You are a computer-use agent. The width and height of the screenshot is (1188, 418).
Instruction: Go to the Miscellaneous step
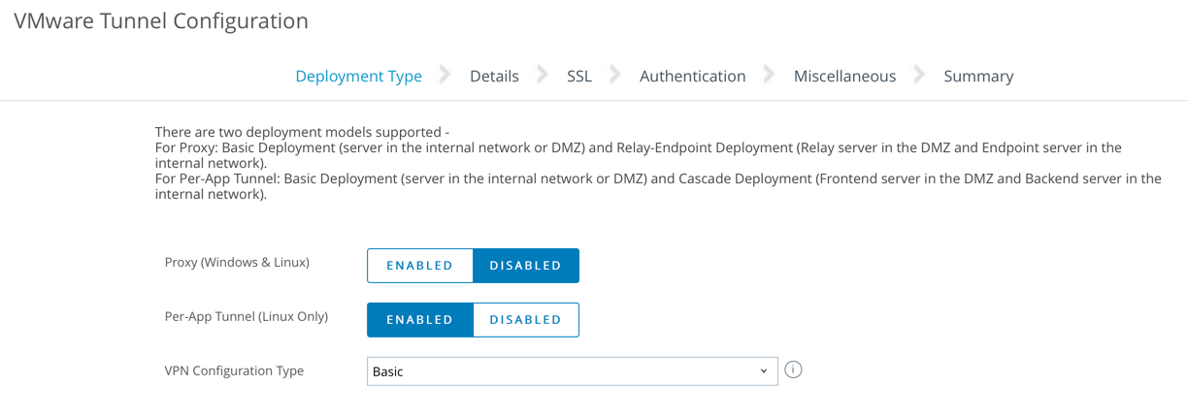[845, 76]
